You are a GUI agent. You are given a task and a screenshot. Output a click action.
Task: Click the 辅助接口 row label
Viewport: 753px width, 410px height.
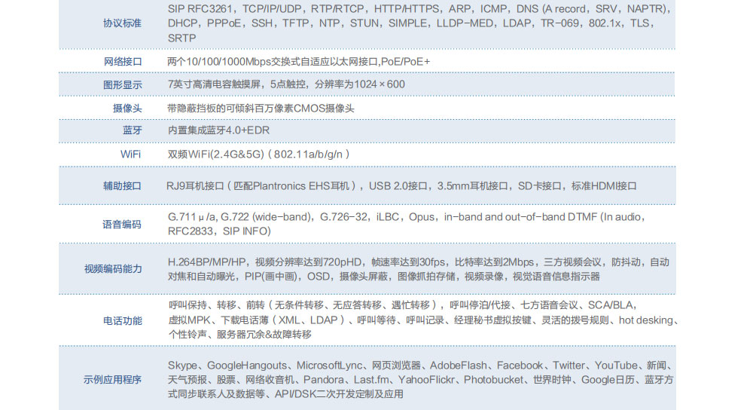tap(122, 185)
